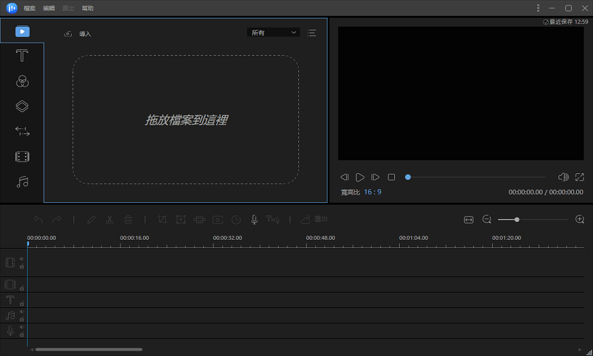The image size is (593, 356).
Task: Lock the main video track
Action: coord(22,266)
